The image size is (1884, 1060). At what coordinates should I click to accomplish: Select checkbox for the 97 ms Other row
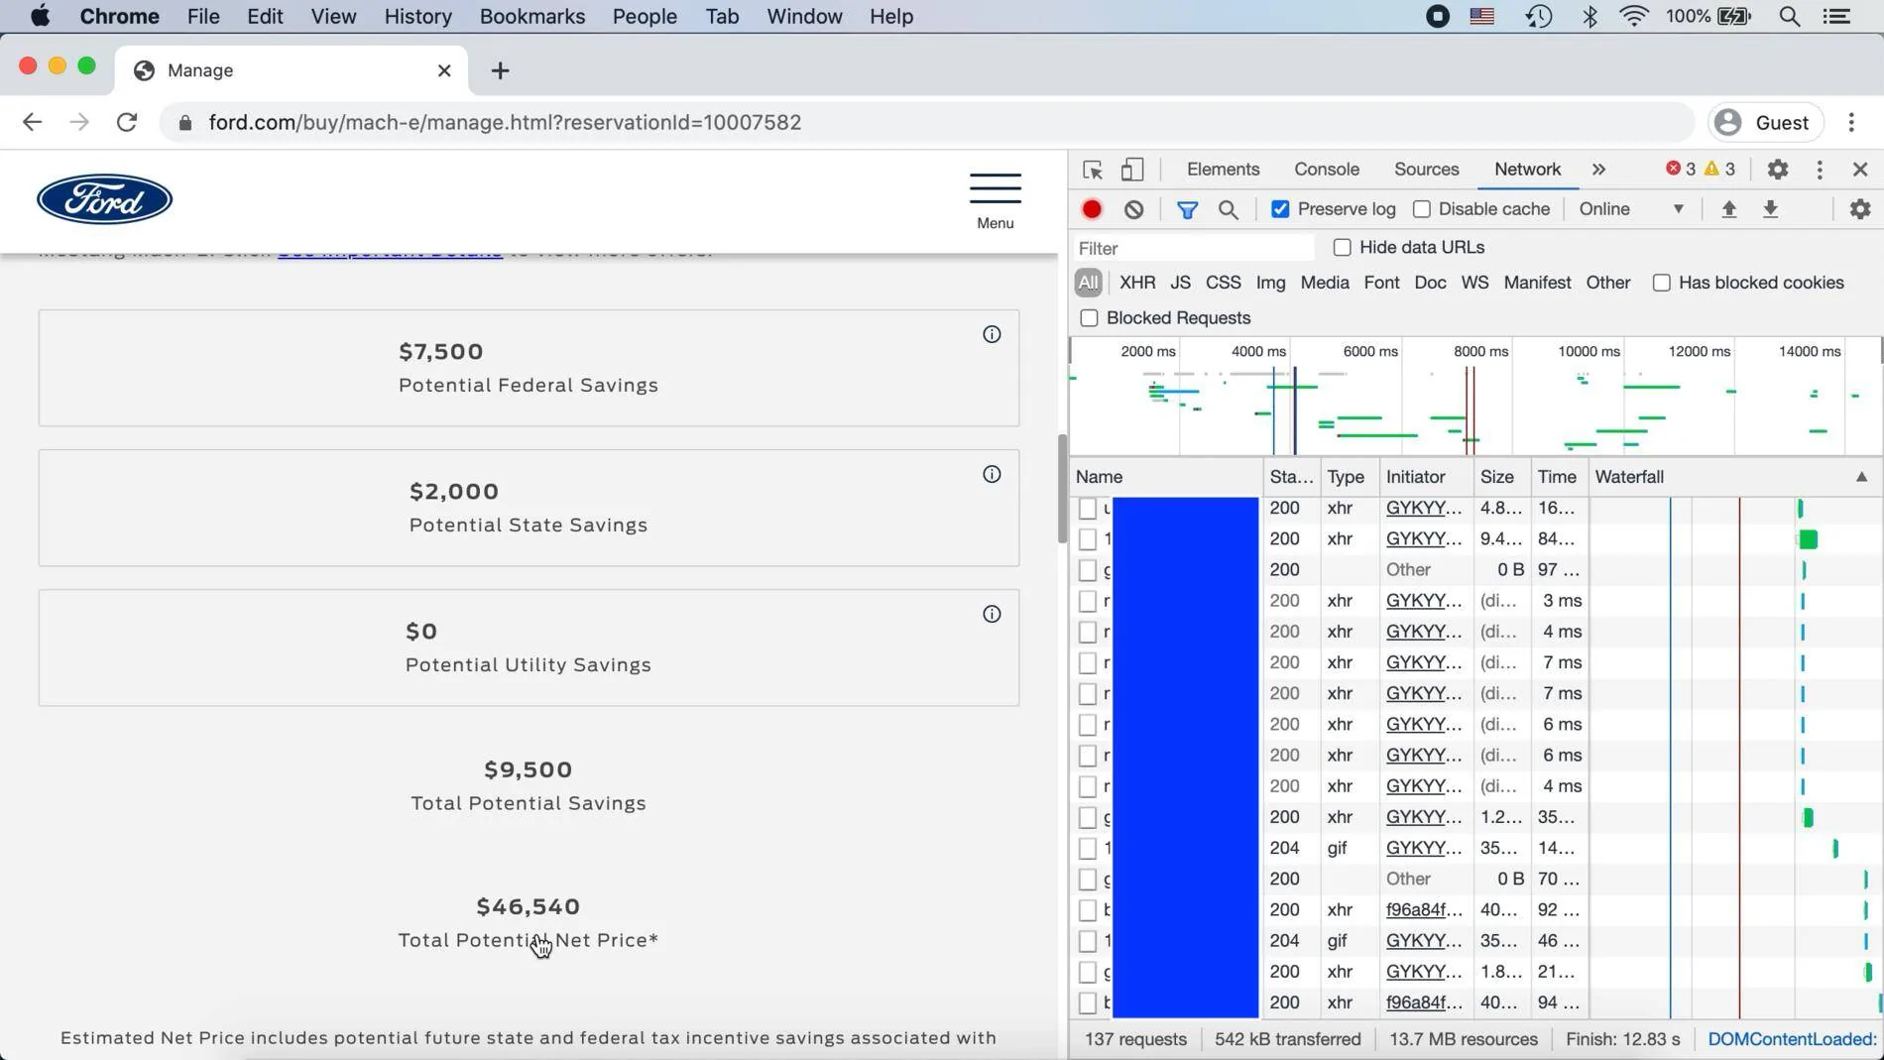[1088, 569]
